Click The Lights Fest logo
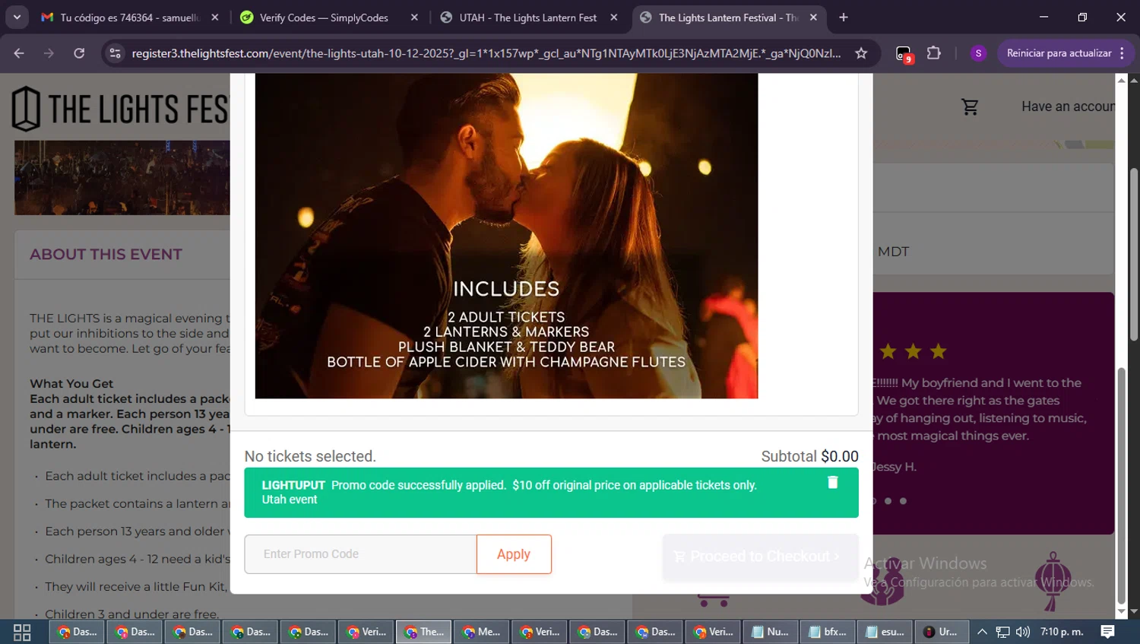The width and height of the screenshot is (1140, 644). coord(122,108)
